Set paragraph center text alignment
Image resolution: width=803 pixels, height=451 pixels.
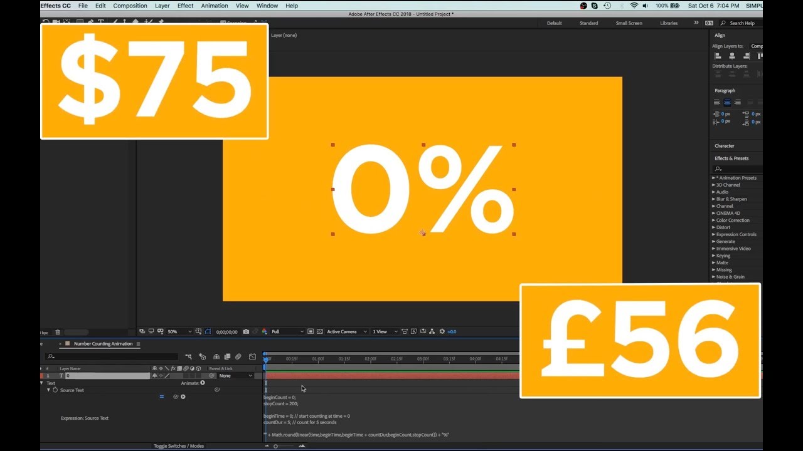point(727,102)
